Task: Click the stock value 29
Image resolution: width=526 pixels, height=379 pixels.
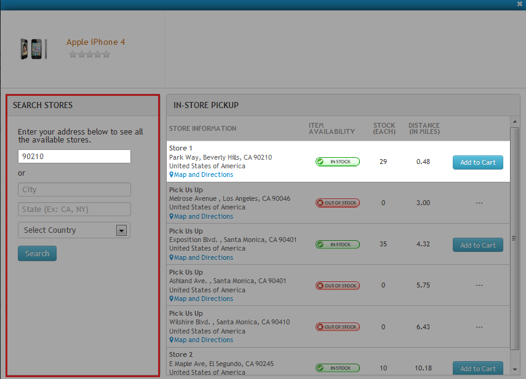Action: click(383, 162)
